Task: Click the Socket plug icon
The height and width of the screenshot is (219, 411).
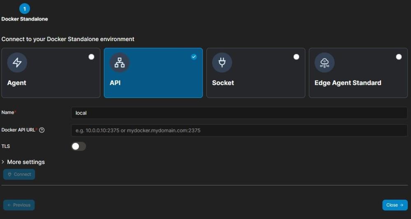Action: click(x=222, y=62)
